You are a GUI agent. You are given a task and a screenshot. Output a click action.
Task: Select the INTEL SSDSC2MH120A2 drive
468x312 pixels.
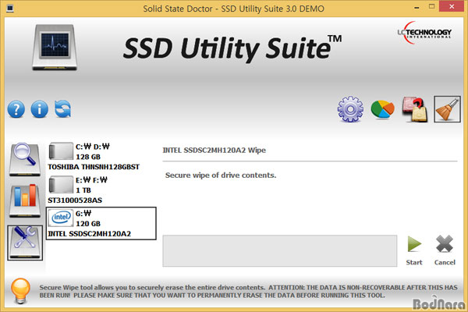point(101,223)
